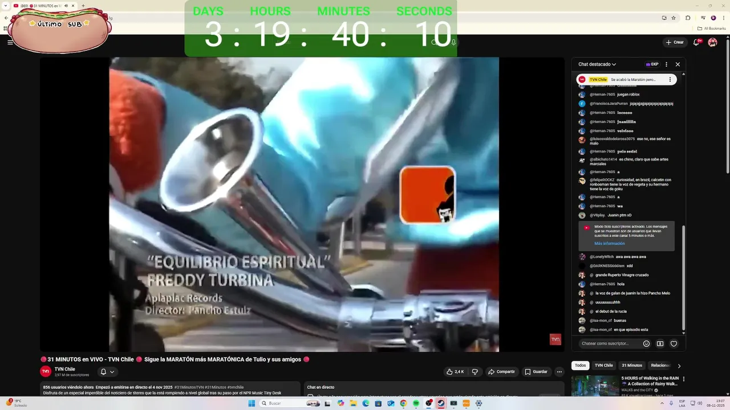
Task: Open menu for Walking in the RAIN video
Action: (683, 379)
